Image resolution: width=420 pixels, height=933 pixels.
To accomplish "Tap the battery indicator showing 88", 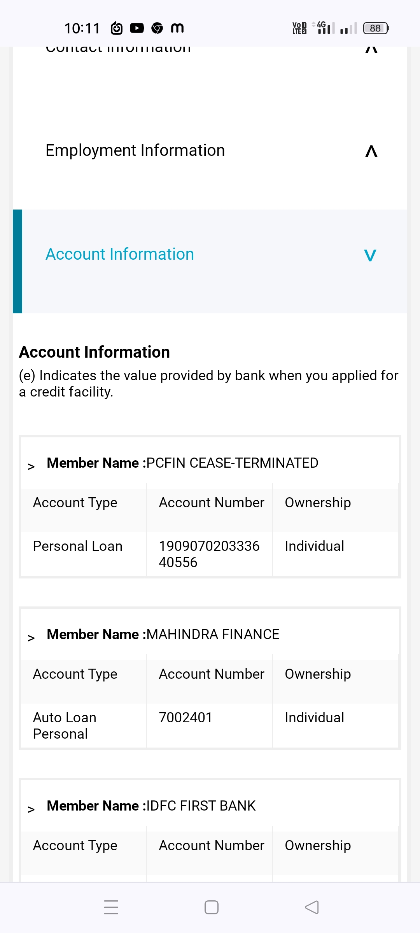I will (x=376, y=28).
